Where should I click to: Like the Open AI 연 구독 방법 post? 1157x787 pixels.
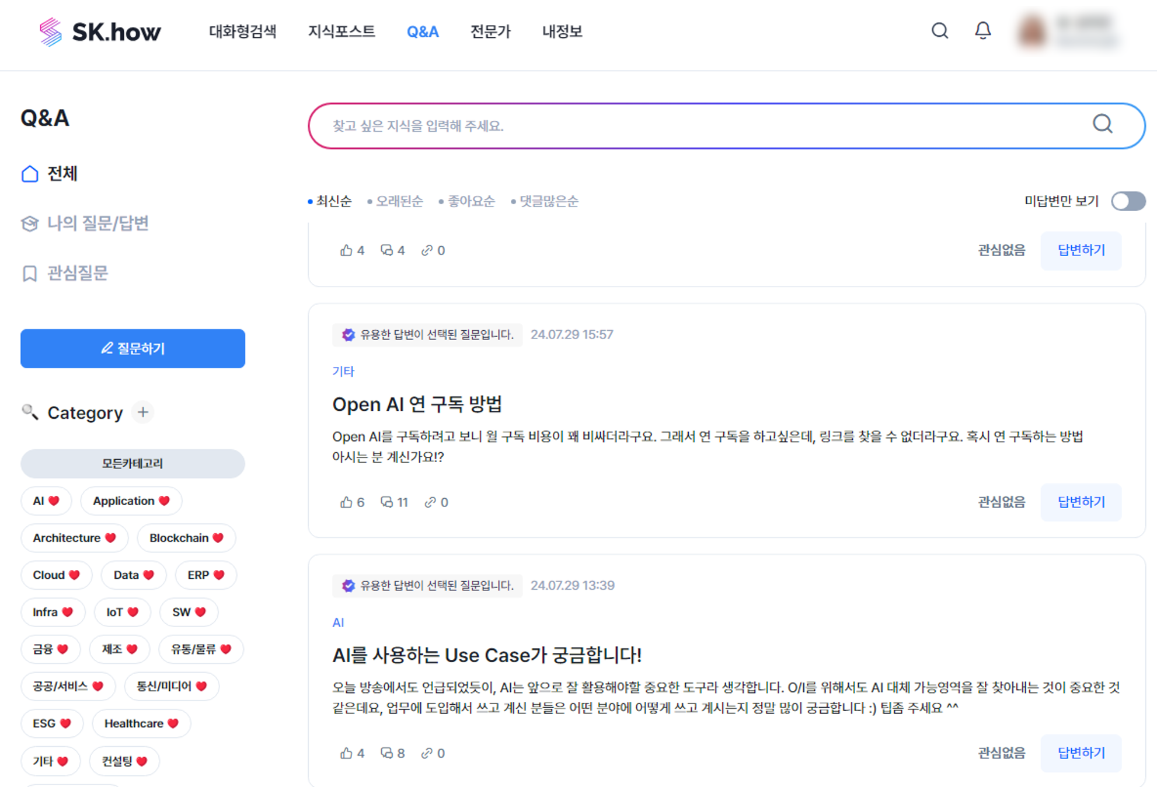pos(347,502)
